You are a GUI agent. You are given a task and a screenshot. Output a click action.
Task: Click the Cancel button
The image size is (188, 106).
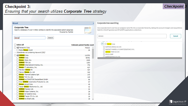tap(176, 36)
